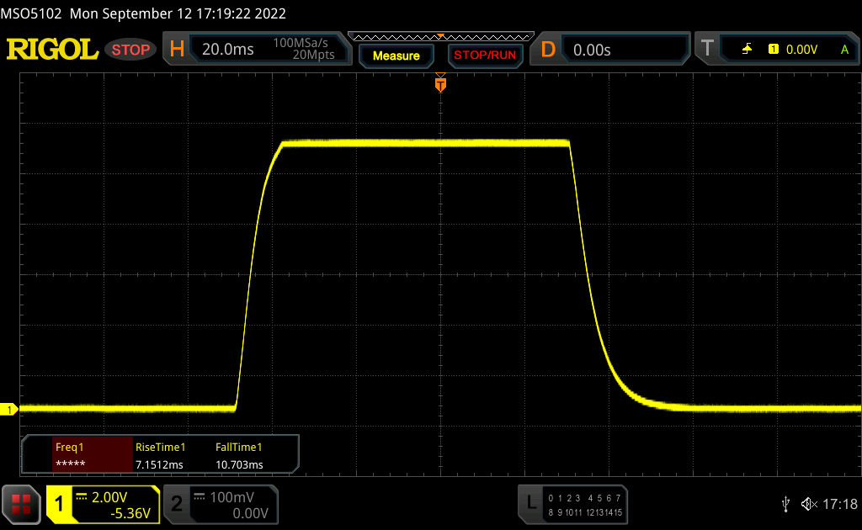The image size is (862, 530).
Task: Toggle channel 2 on or off
Action: click(177, 504)
